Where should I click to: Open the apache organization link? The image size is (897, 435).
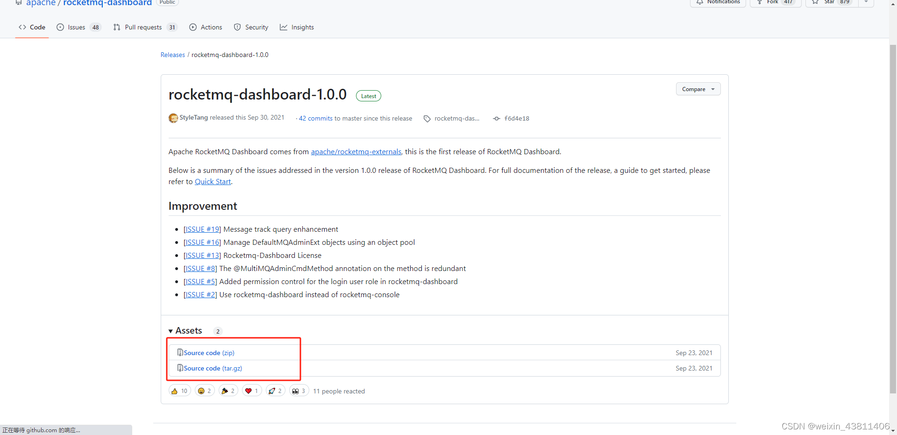[41, 3]
